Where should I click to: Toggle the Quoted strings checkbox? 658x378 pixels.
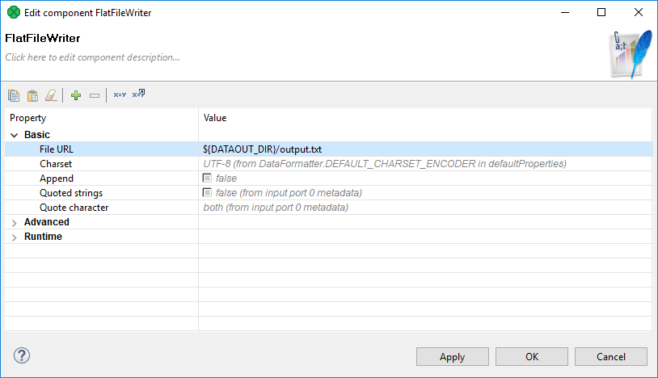pyautogui.click(x=207, y=193)
